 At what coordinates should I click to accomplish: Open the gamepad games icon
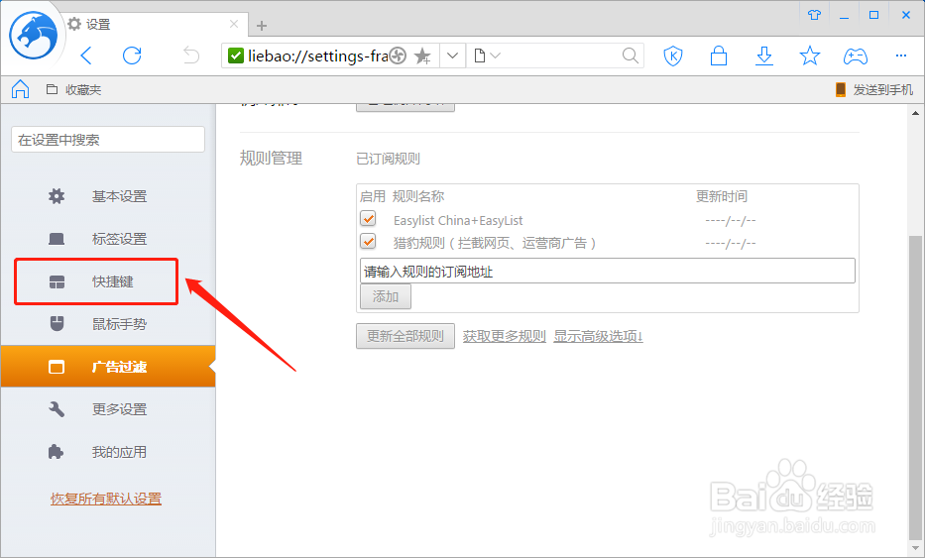855,56
